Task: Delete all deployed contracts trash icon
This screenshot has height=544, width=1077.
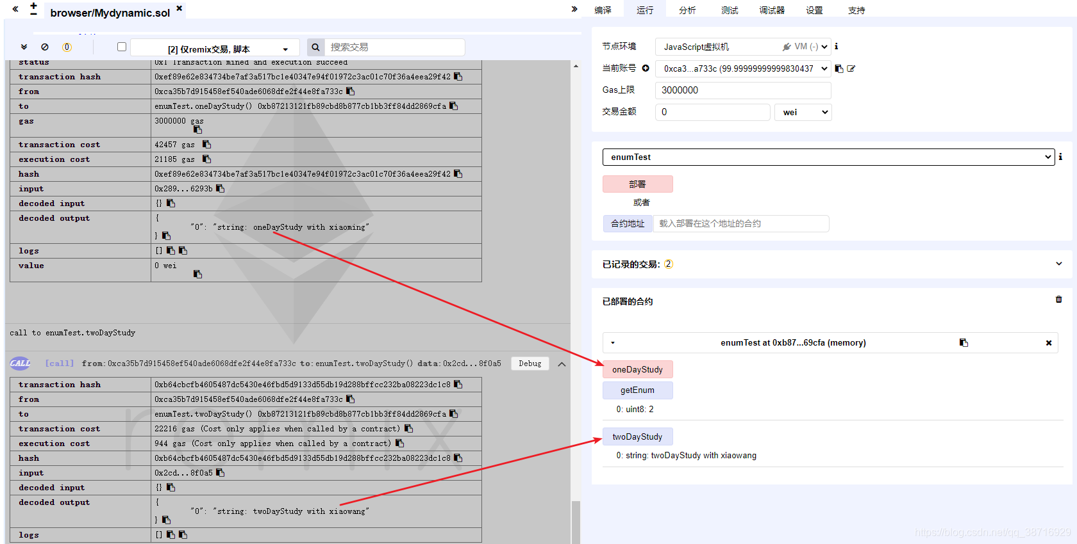Action: point(1058,300)
